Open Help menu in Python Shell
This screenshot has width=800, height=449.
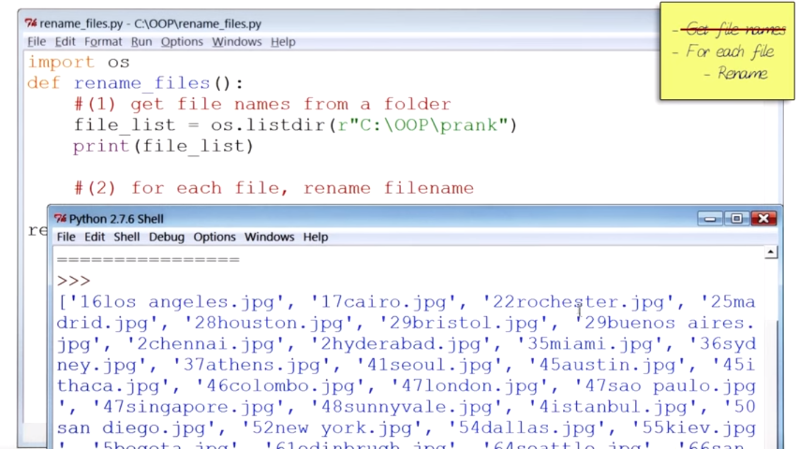[315, 237]
